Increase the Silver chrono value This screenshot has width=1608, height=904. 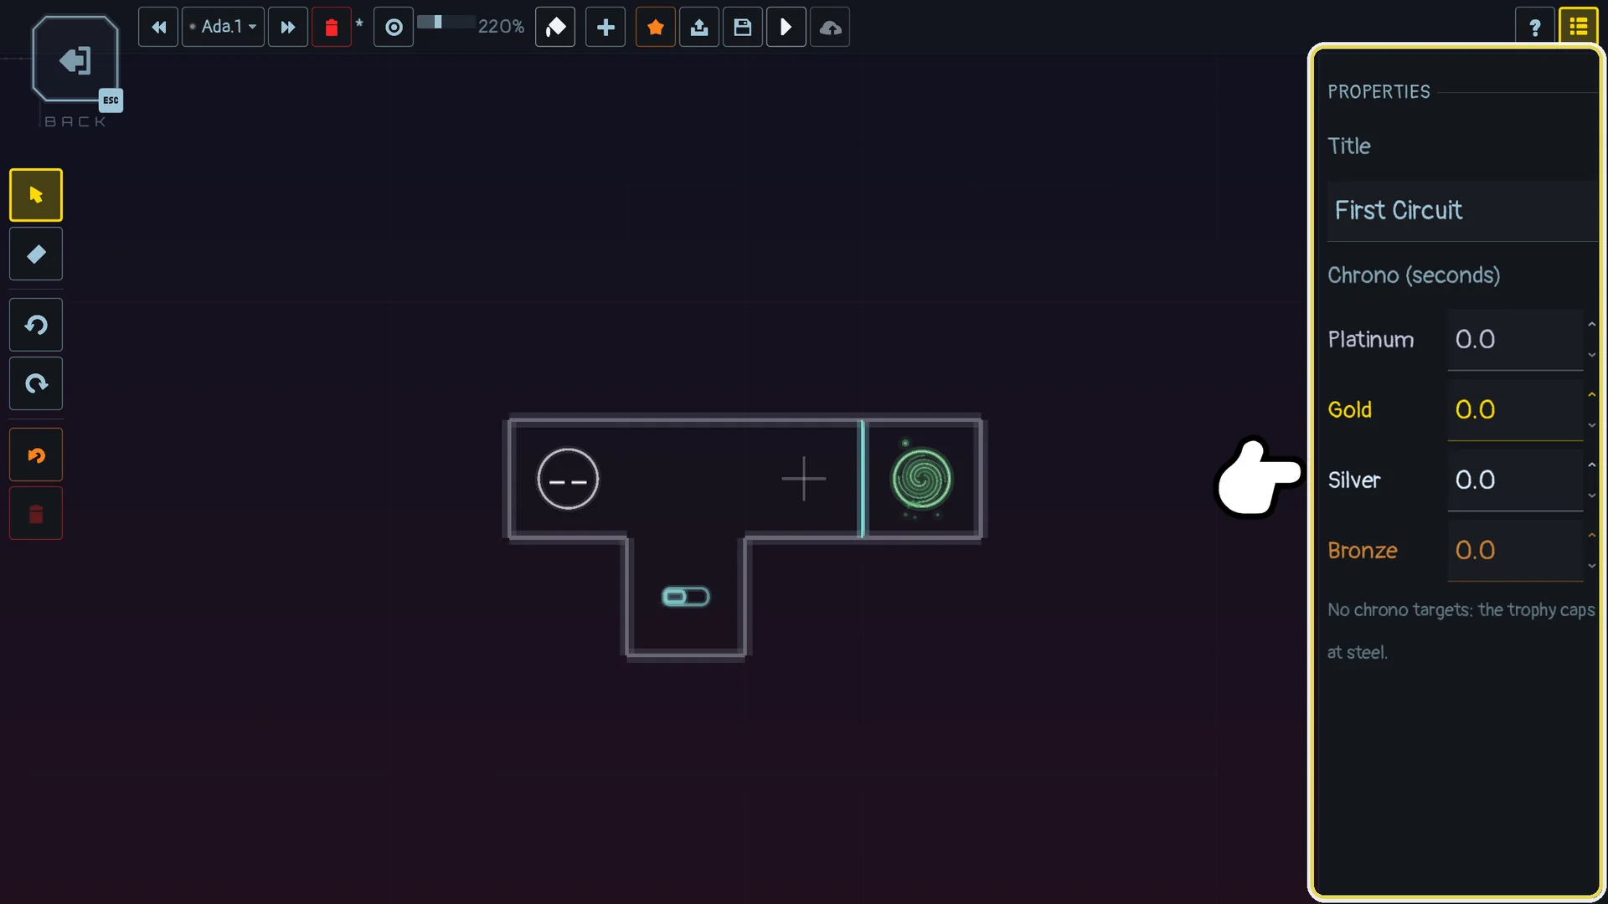[1591, 465]
